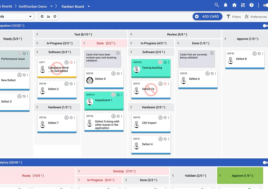The image size is (268, 189).
Task: Open Preferences settings
Action: point(256,17)
